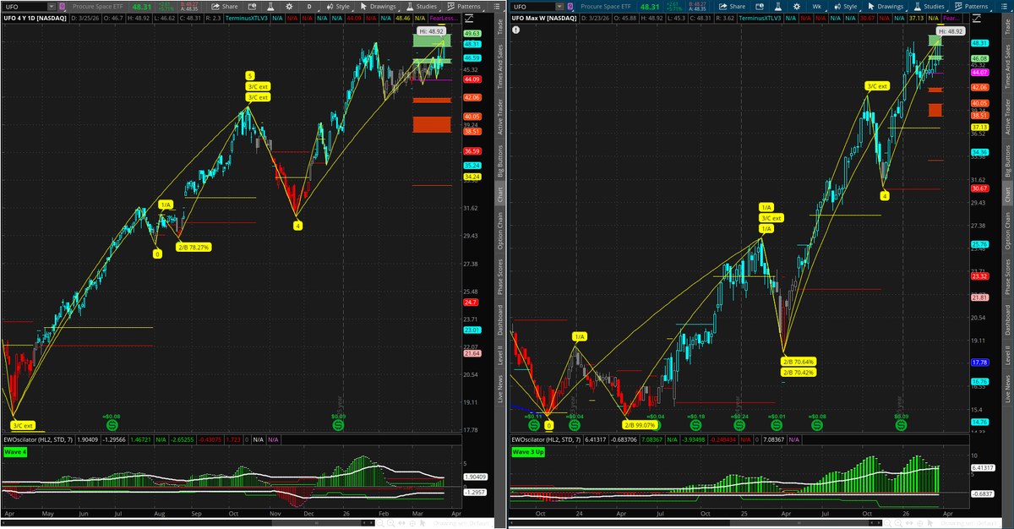Open chart settings gear in right chart
The image size is (1014, 529).
click(797, 7)
